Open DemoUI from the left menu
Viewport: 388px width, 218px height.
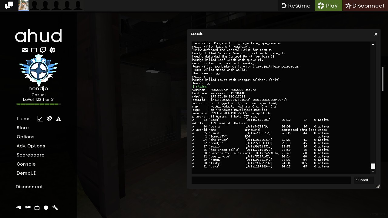[x=26, y=173]
